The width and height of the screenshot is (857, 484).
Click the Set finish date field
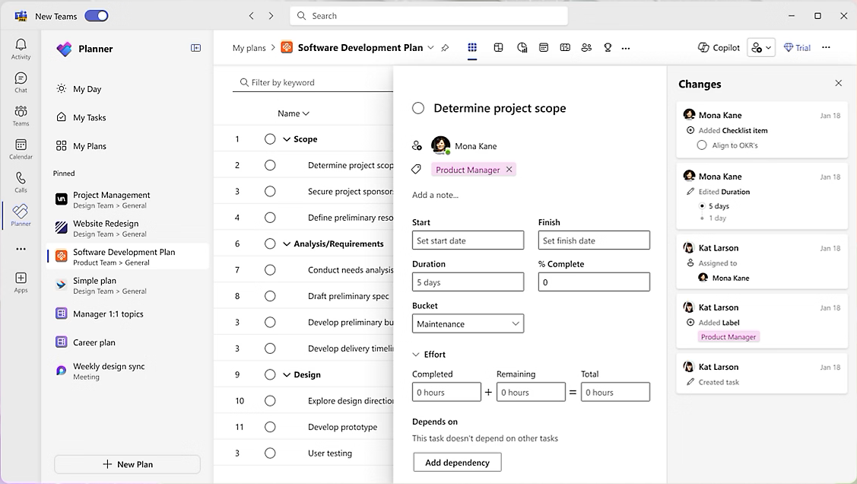pyautogui.click(x=594, y=240)
